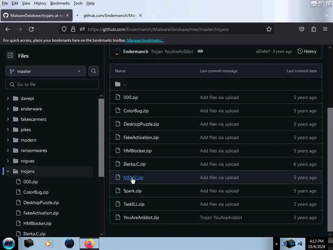Open the commit History button
Image resolution: width=333 pixels, height=250 pixels.
pos(307,51)
